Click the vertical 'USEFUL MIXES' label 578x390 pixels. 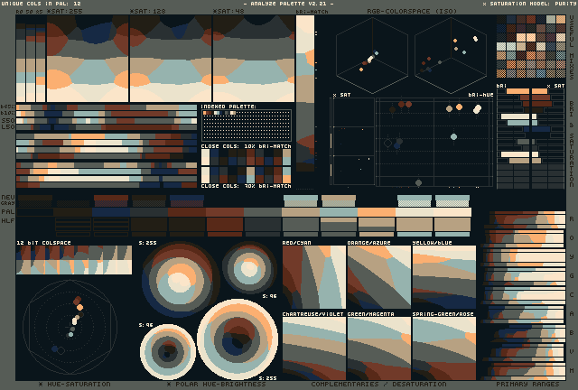[x=572, y=47]
